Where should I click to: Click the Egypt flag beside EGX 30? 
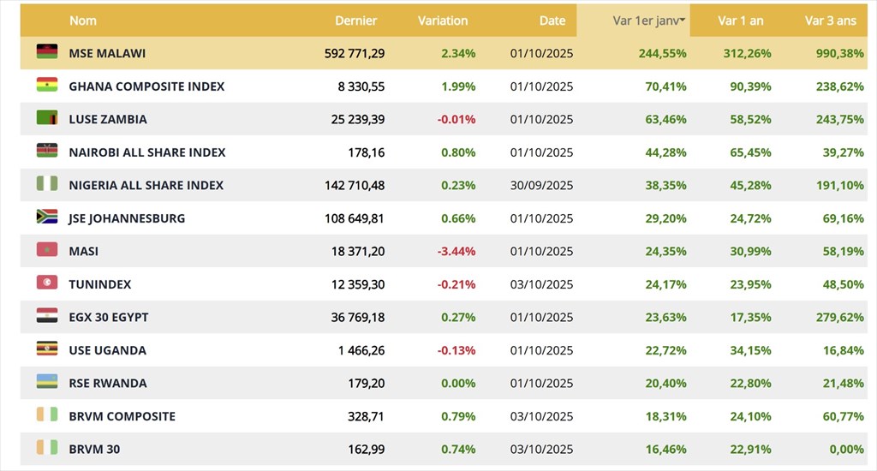[x=46, y=316]
